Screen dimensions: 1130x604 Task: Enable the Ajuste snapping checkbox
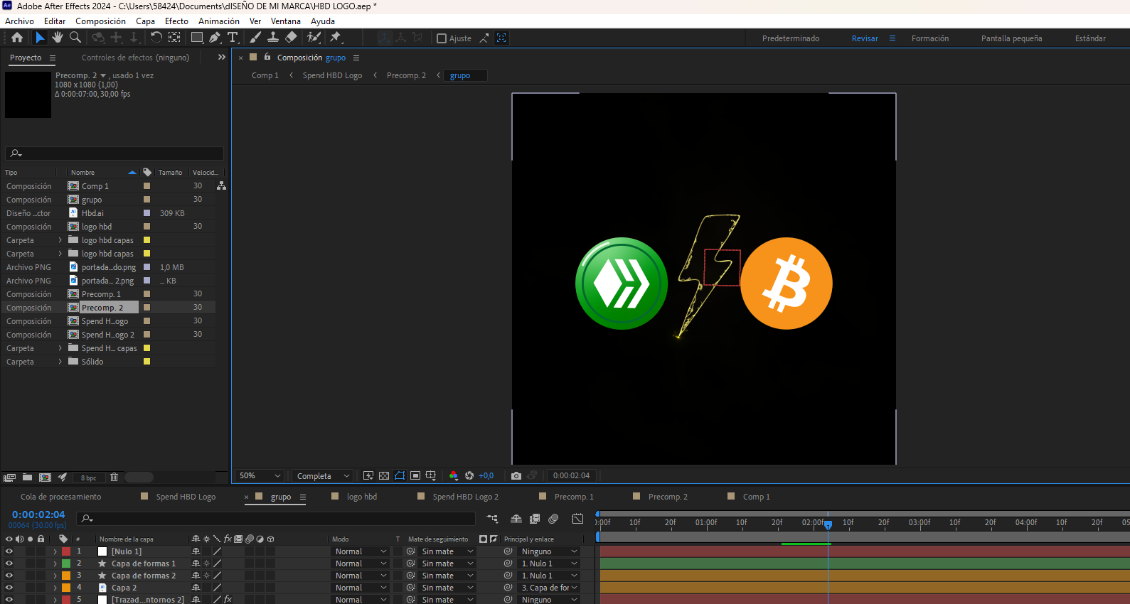[x=442, y=38]
